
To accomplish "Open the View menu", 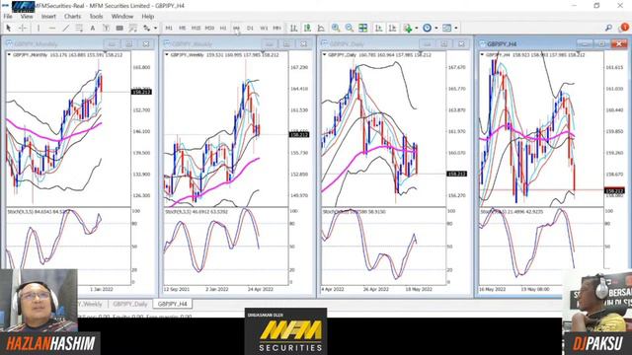I will coord(27,17).
